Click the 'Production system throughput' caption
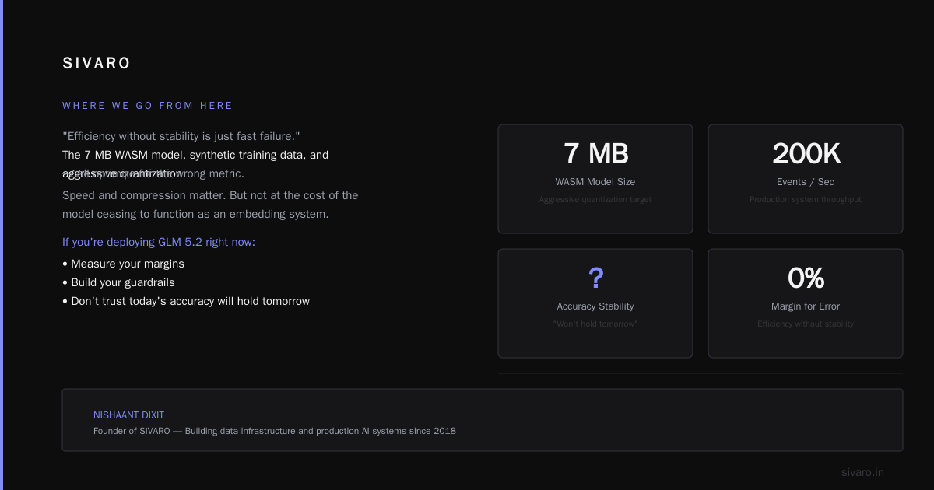Screen dimensions: 934x490 tap(806, 200)
